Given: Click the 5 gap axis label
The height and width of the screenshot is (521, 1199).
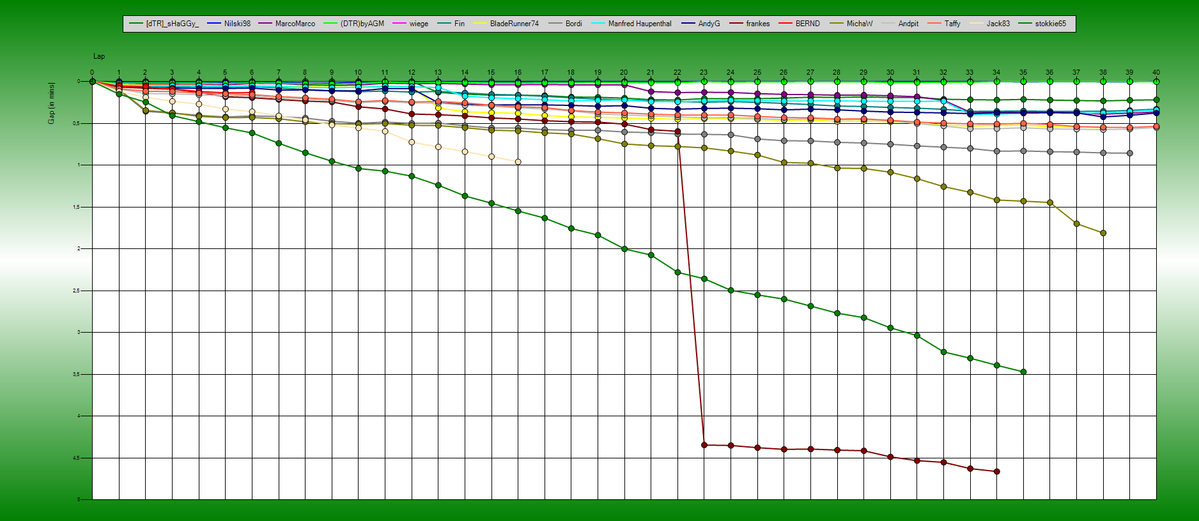Looking at the screenshot, I should click(79, 499).
